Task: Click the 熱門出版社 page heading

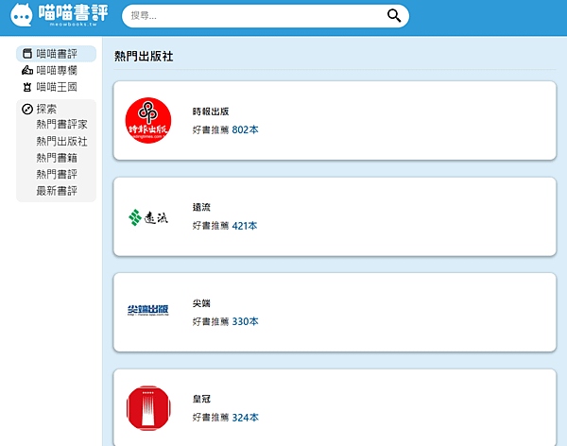Action: point(144,56)
